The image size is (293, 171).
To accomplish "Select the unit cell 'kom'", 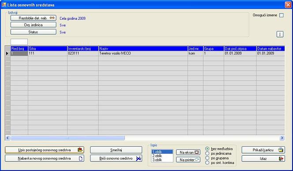I will (x=195, y=53).
